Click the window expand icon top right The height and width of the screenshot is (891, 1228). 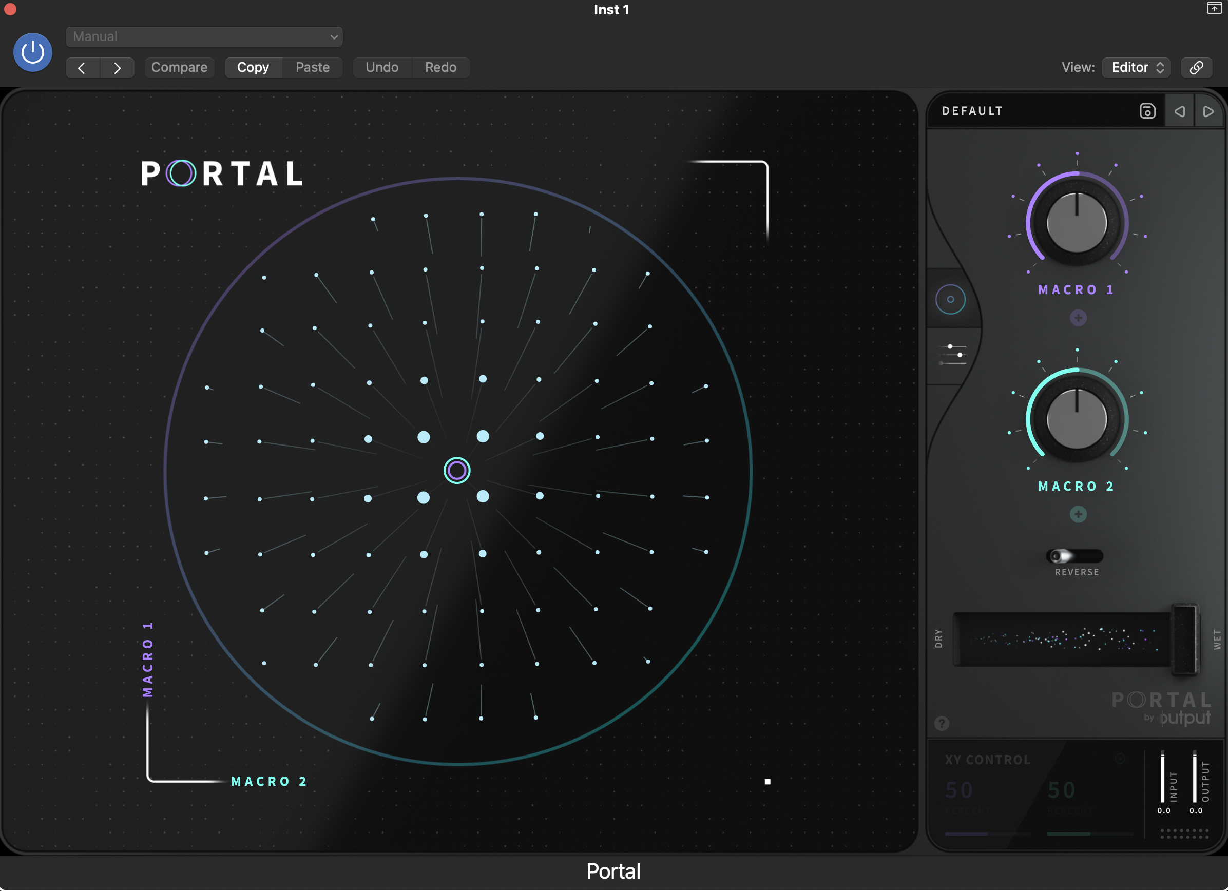[x=1215, y=8]
